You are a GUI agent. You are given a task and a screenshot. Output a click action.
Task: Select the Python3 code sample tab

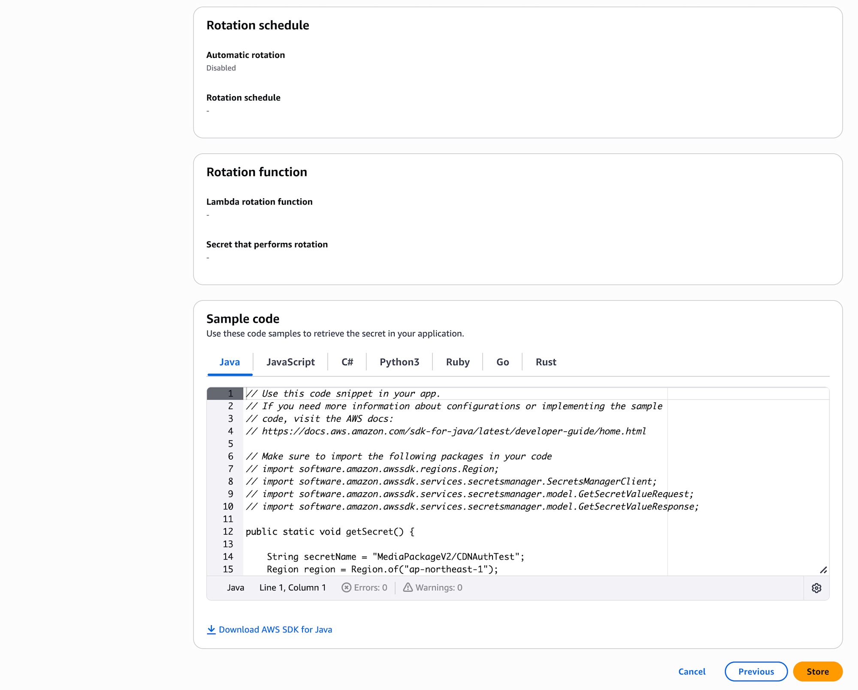coord(399,362)
